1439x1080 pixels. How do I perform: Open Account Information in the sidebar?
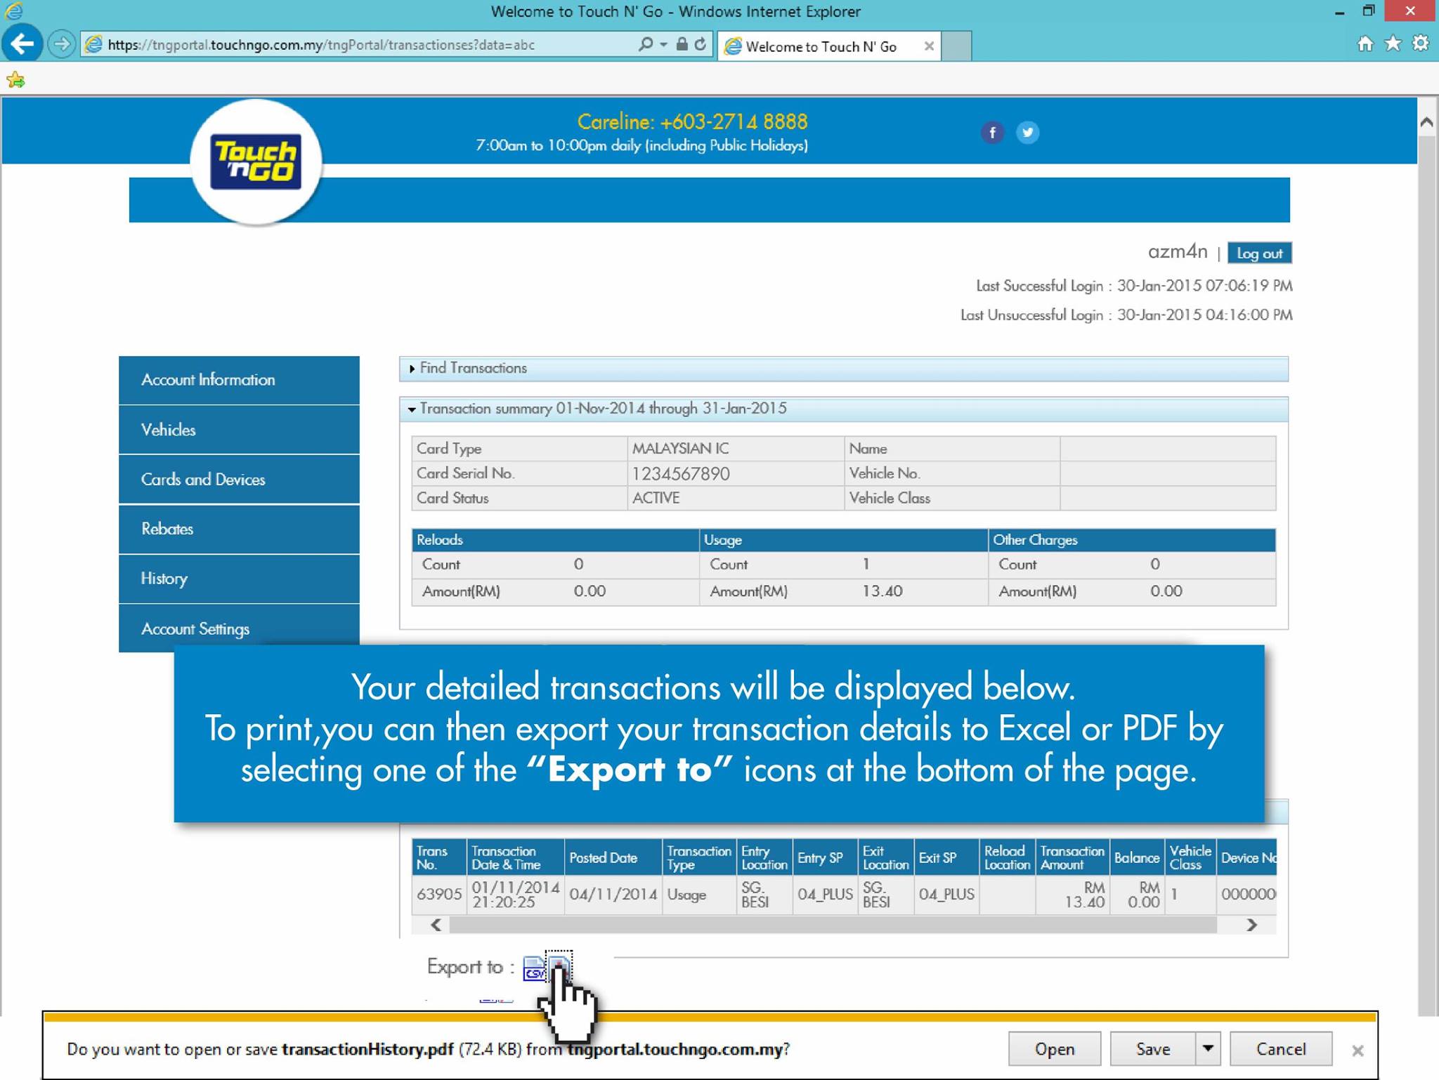[x=239, y=380]
